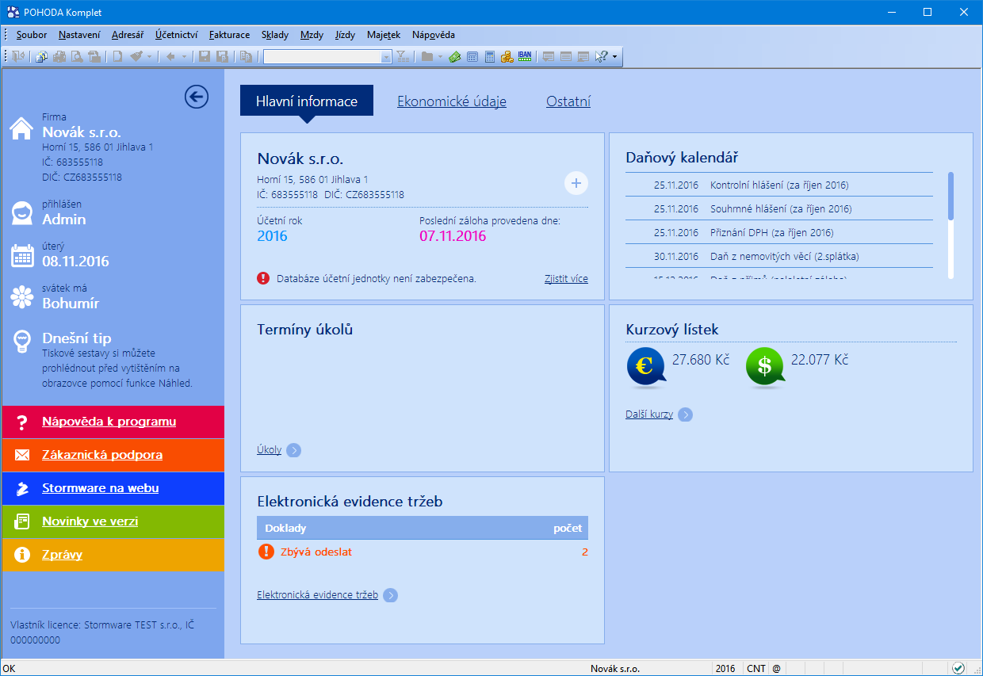Click the new blank document toolbar icon
The width and height of the screenshot is (983, 676).
point(117,56)
